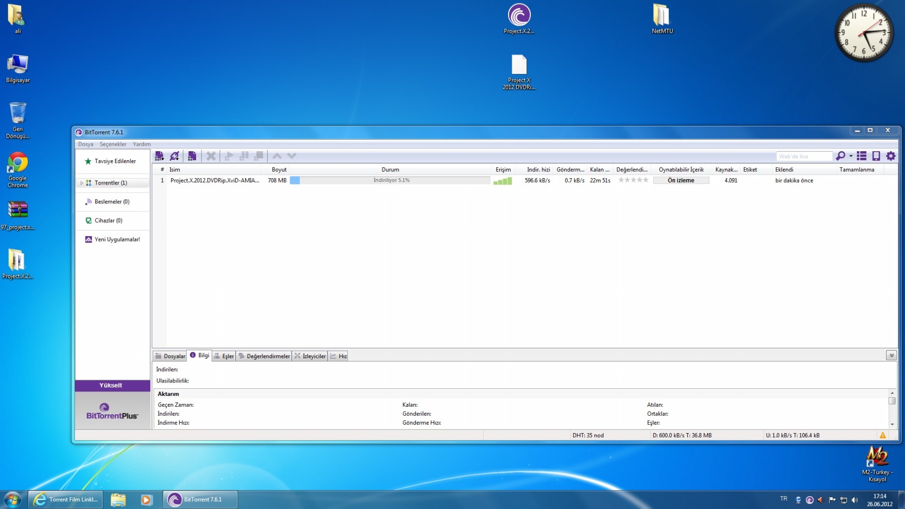Switch to the Dosyalar tab

170,356
